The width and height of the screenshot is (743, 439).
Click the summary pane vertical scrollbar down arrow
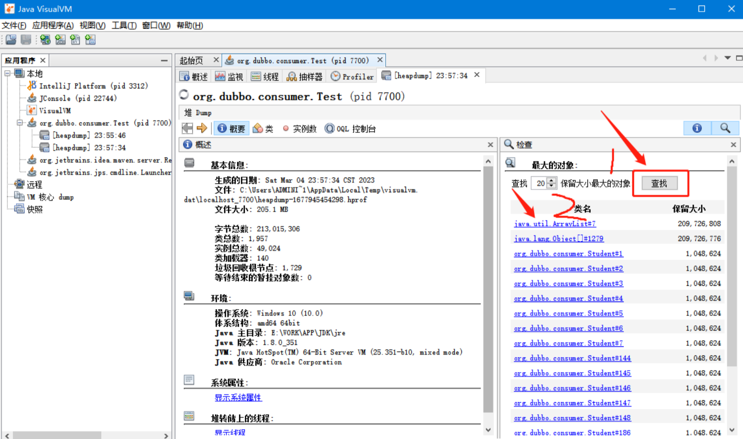pyautogui.click(x=488, y=430)
